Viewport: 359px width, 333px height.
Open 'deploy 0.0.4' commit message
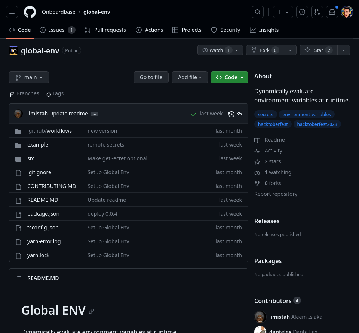click(x=102, y=214)
